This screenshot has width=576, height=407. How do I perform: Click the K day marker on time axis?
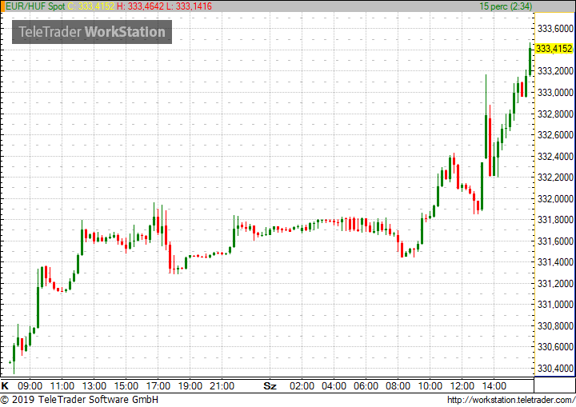pyautogui.click(x=5, y=386)
